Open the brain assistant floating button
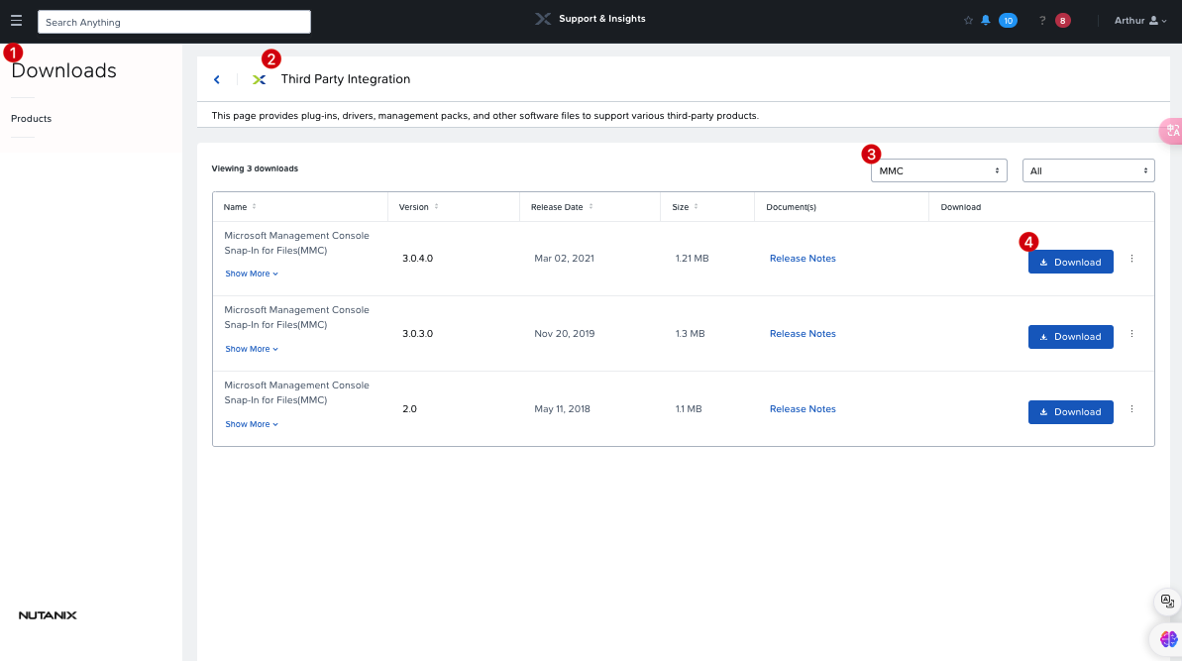Image resolution: width=1182 pixels, height=661 pixels. 1168,639
